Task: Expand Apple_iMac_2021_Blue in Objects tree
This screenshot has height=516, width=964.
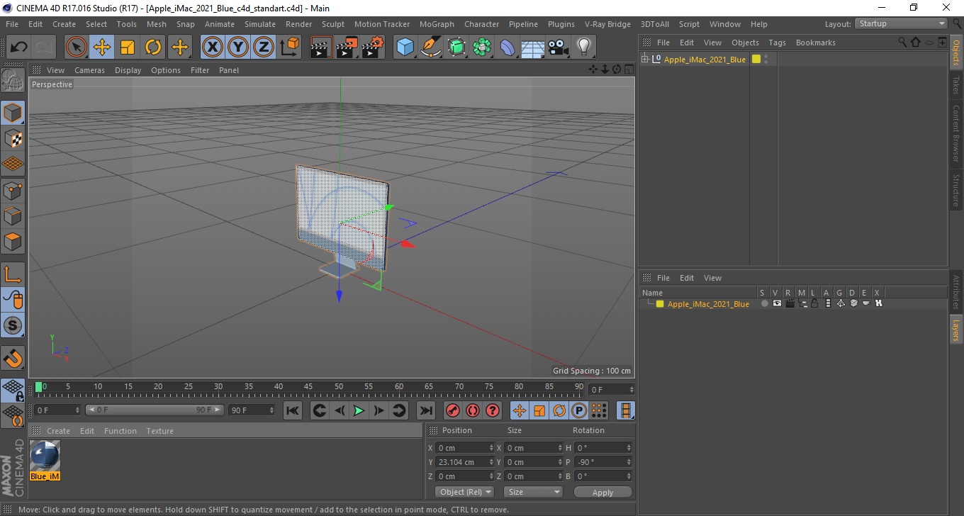Action: pyautogui.click(x=645, y=59)
